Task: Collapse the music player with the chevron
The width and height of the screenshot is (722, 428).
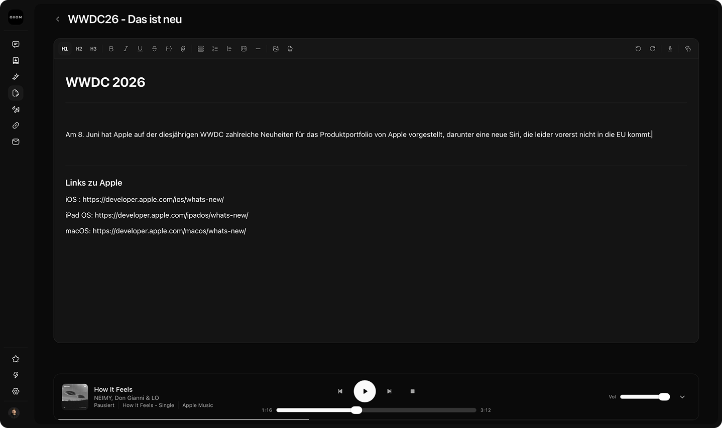Action: 682,397
